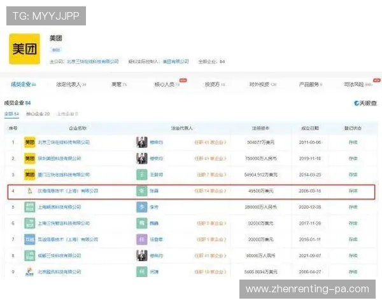Image resolution: width=382 pixels, height=305 pixels.
Task: Open the 司法风险 tab
Action: (358, 85)
